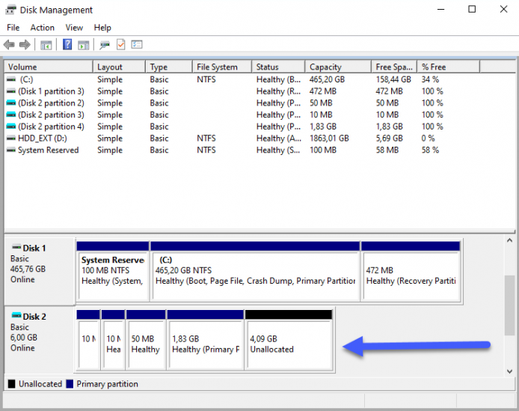
Task: Select the 50 MB Healthy partition block
Action: (x=146, y=340)
